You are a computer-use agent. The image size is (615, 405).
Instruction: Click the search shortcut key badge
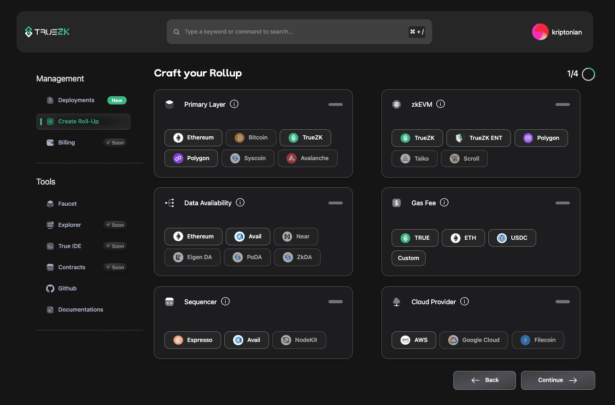417,32
